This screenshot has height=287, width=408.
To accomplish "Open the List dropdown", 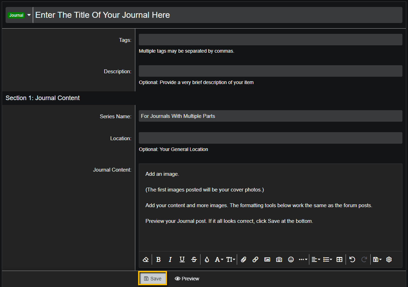I will [327, 259].
